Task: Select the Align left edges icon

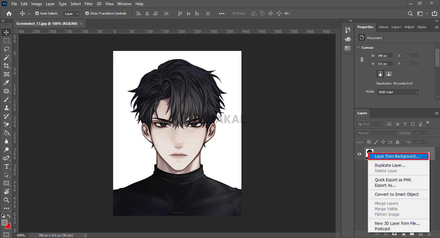Action: click(139, 13)
